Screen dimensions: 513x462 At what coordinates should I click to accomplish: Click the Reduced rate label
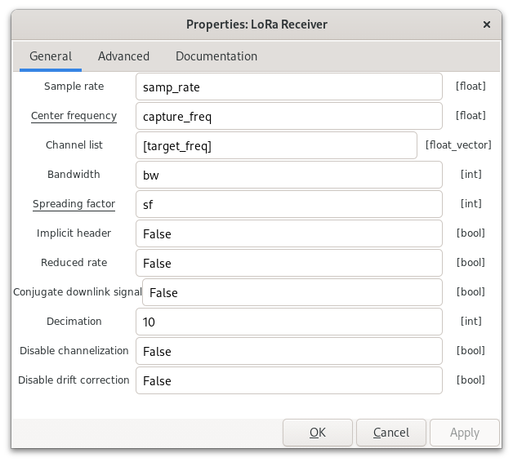click(74, 263)
